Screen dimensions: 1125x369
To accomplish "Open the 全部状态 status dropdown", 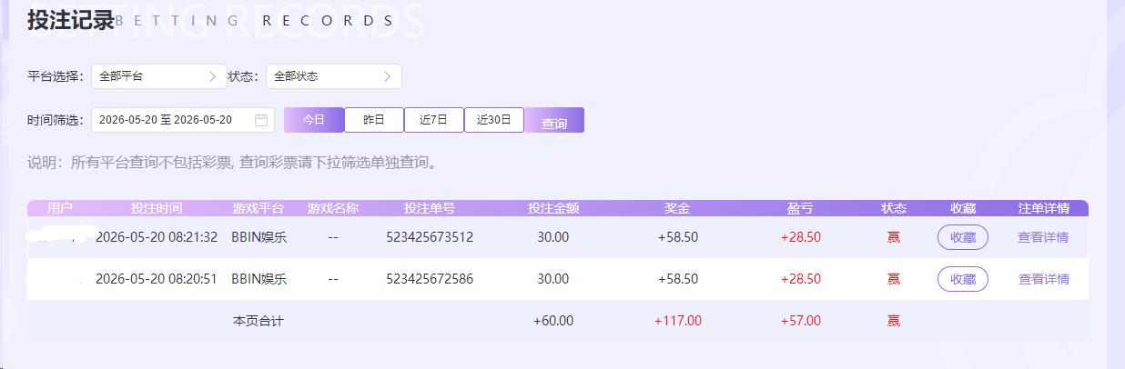I will (x=334, y=76).
